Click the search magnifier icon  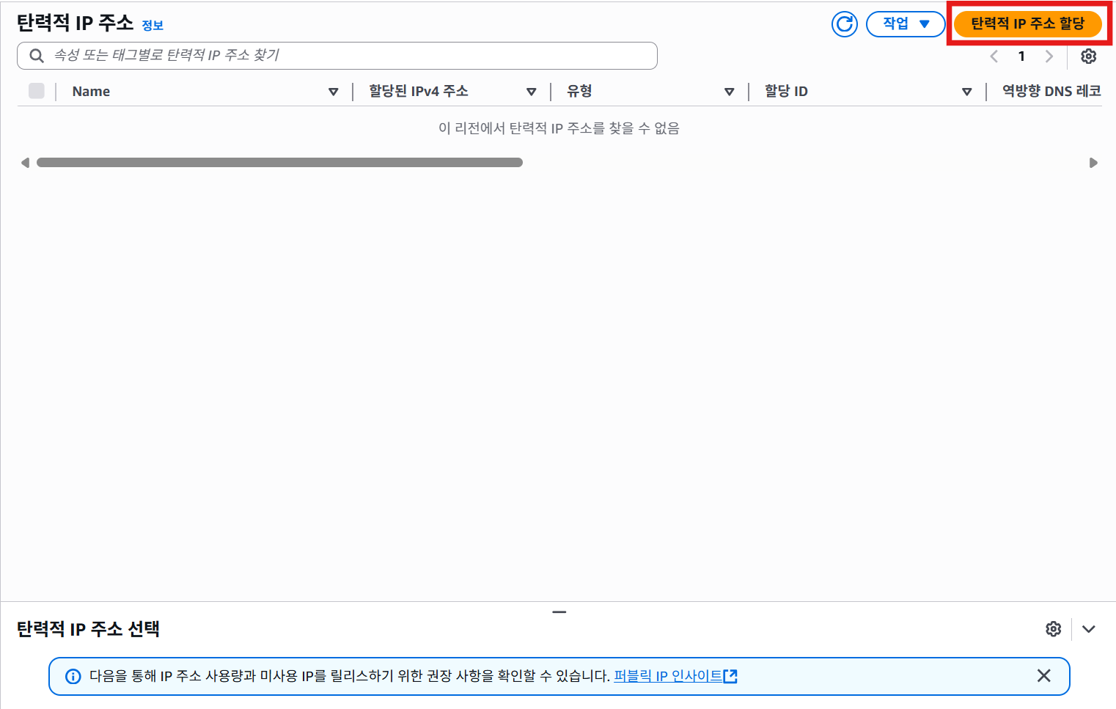point(37,56)
